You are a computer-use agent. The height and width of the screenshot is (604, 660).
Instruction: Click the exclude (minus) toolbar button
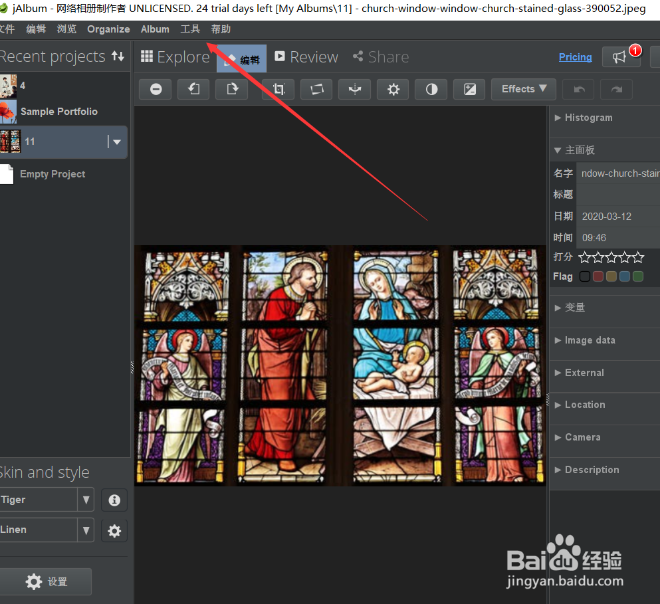click(x=156, y=89)
